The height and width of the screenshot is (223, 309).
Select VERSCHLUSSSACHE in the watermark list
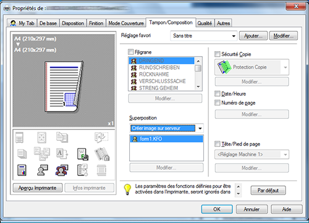click(x=161, y=81)
